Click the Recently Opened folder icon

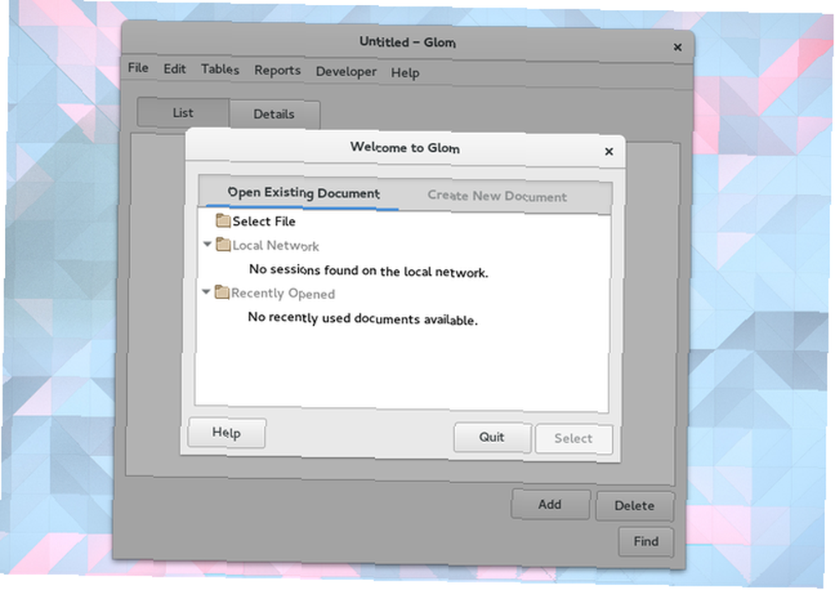pos(221,292)
